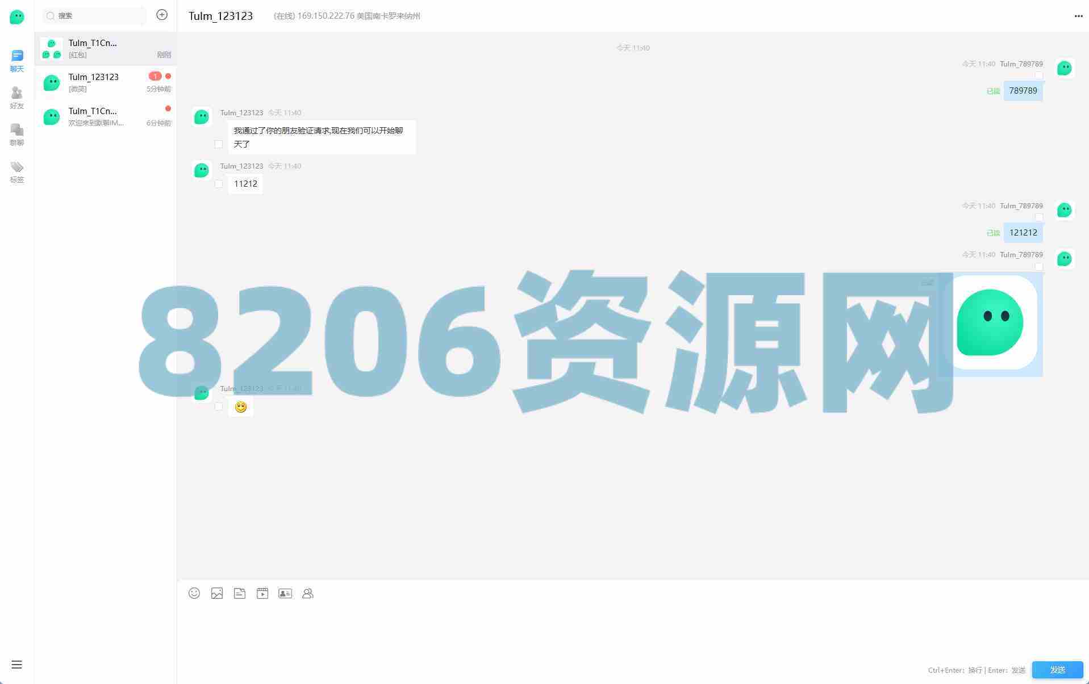Open the hamburger menu at sidebar bottom
The image size is (1089, 684).
pyautogui.click(x=16, y=665)
